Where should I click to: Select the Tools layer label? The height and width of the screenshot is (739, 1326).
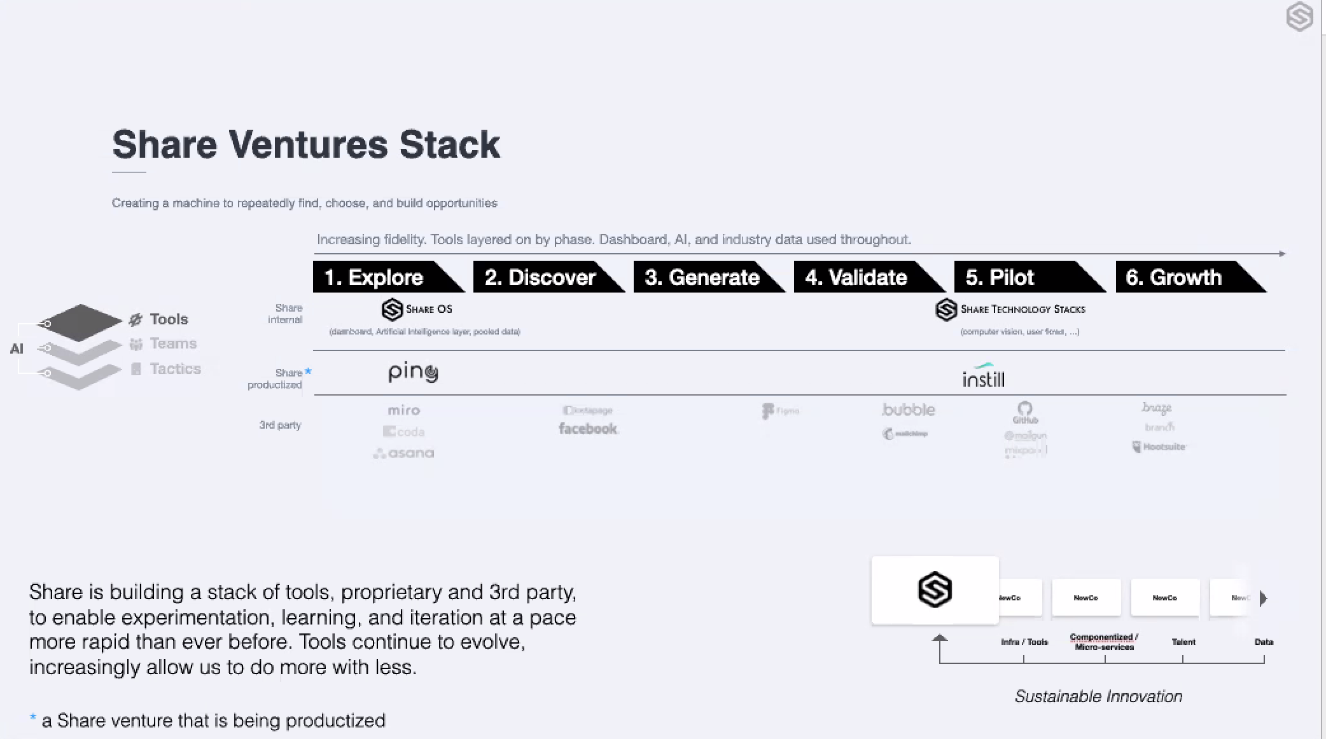169,319
